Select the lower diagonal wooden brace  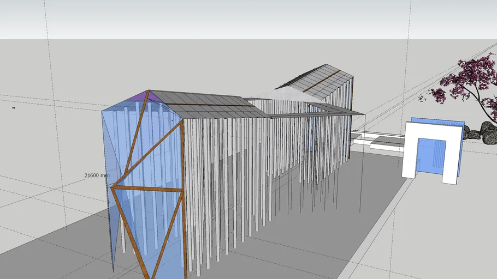click(x=167, y=240)
